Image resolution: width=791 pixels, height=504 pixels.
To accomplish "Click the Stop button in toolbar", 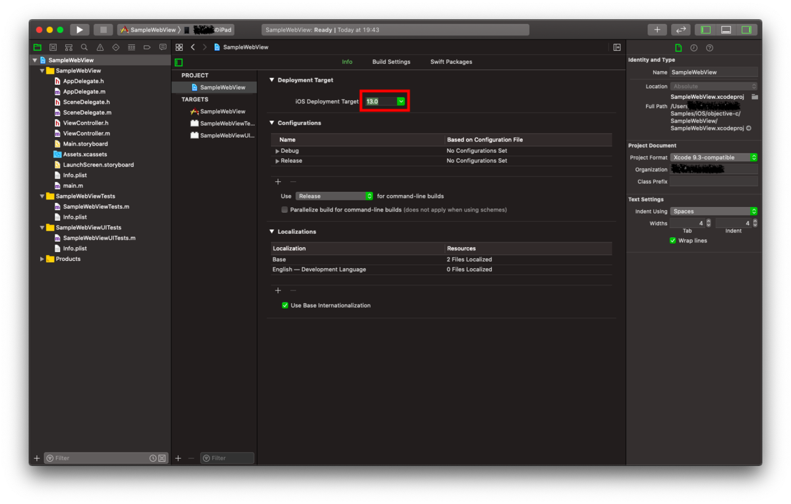I will pos(103,30).
